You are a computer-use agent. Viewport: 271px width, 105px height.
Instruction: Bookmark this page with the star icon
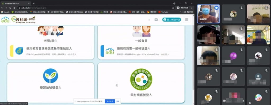coord(173,8)
